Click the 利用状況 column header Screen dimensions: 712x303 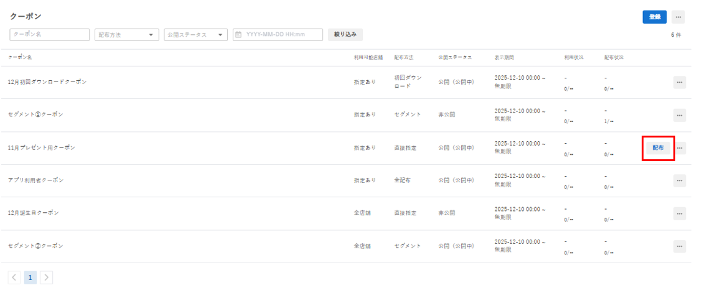pos(573,58)
